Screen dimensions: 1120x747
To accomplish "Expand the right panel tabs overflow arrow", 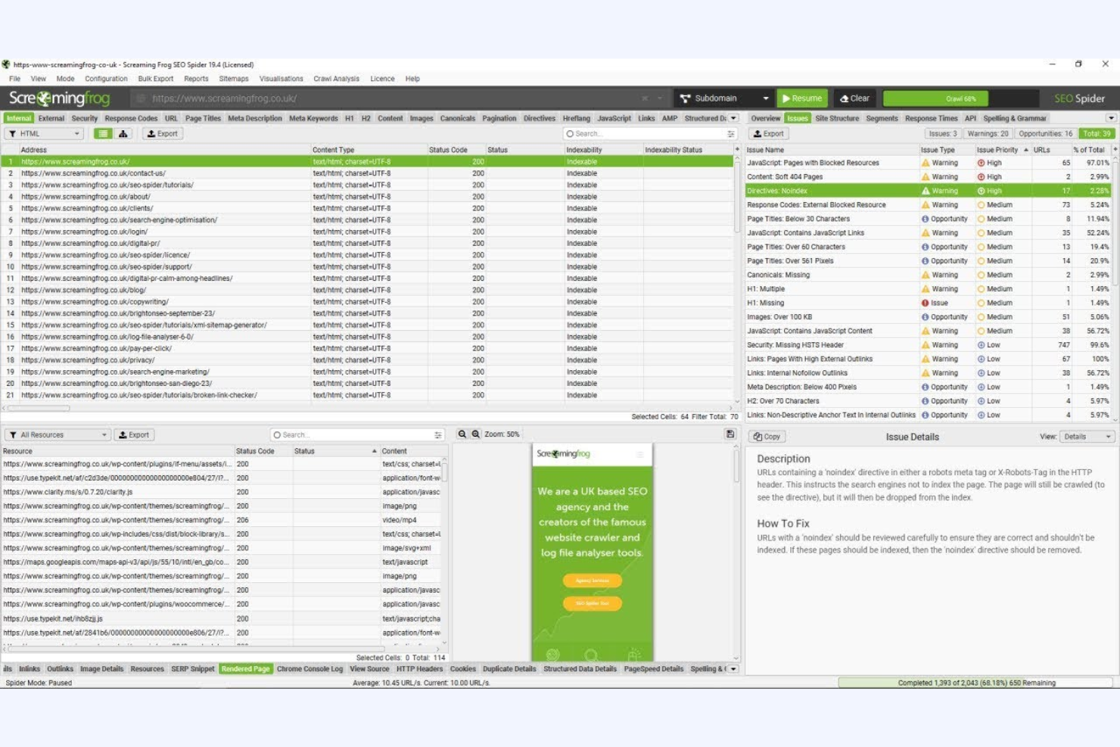I will coord(1111,118).
